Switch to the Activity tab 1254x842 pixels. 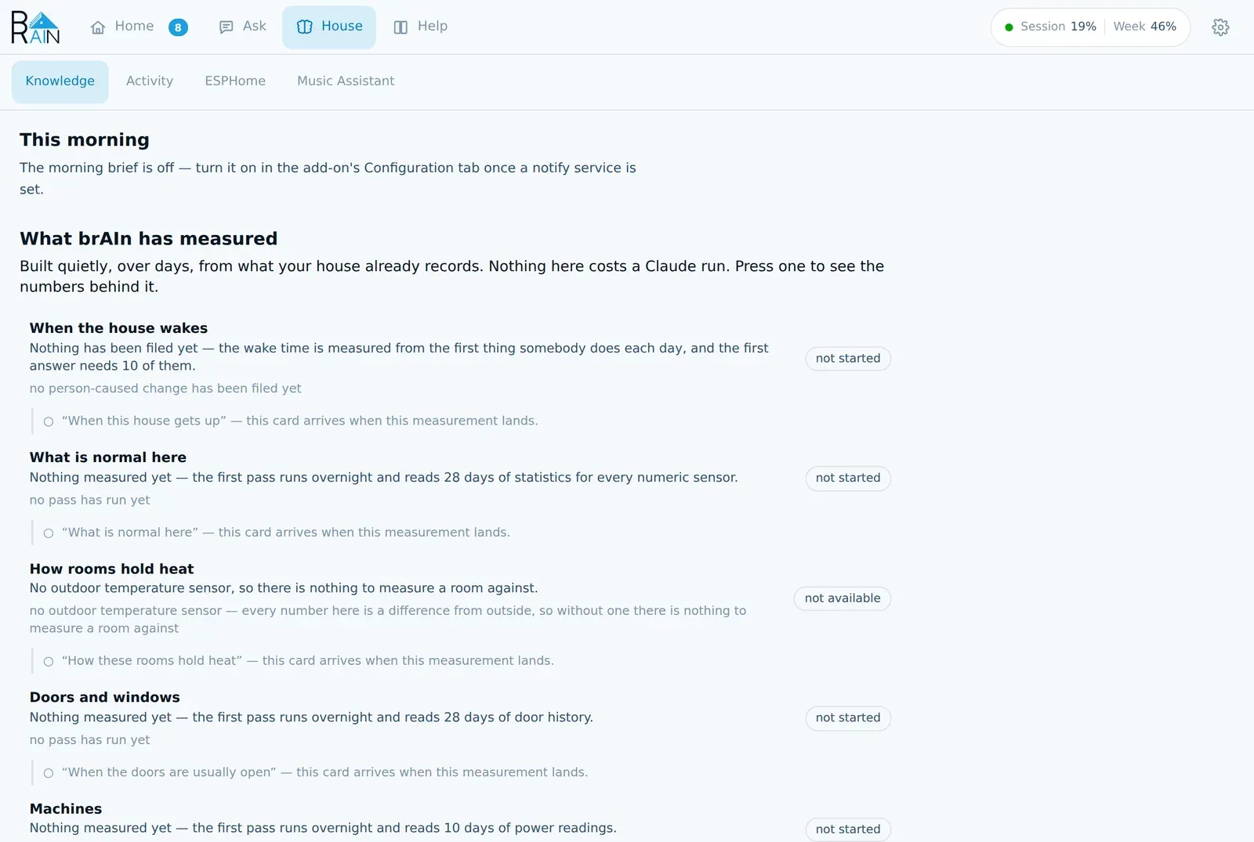pyautogui.click(x=150, y=81)
